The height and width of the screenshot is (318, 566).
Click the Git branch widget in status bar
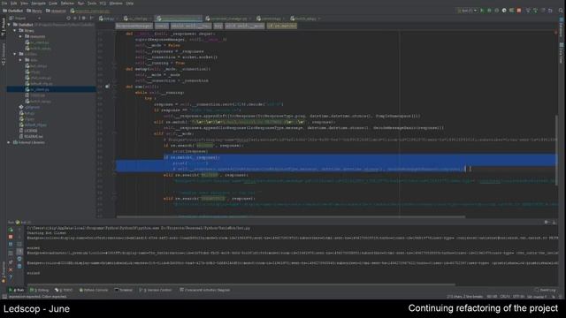[537, 297]
